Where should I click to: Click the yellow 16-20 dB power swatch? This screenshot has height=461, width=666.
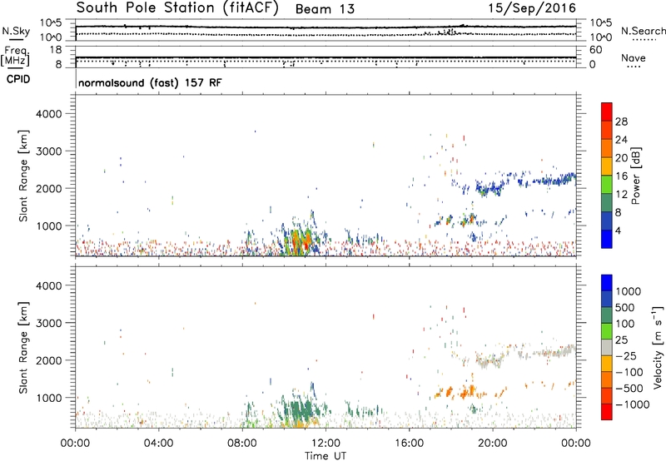[607, 166]
